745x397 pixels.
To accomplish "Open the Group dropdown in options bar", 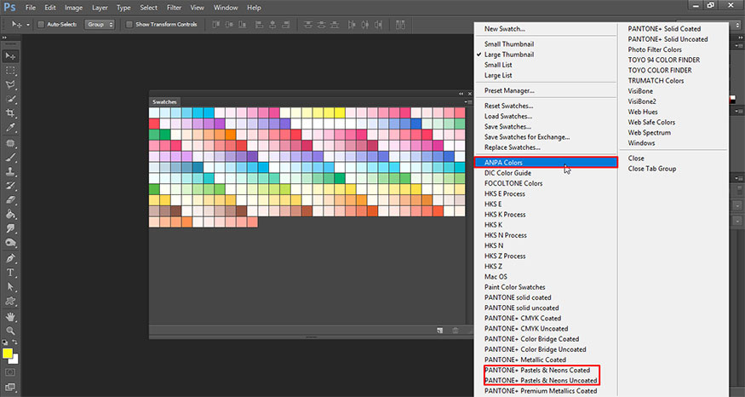I will click(100, 25).
